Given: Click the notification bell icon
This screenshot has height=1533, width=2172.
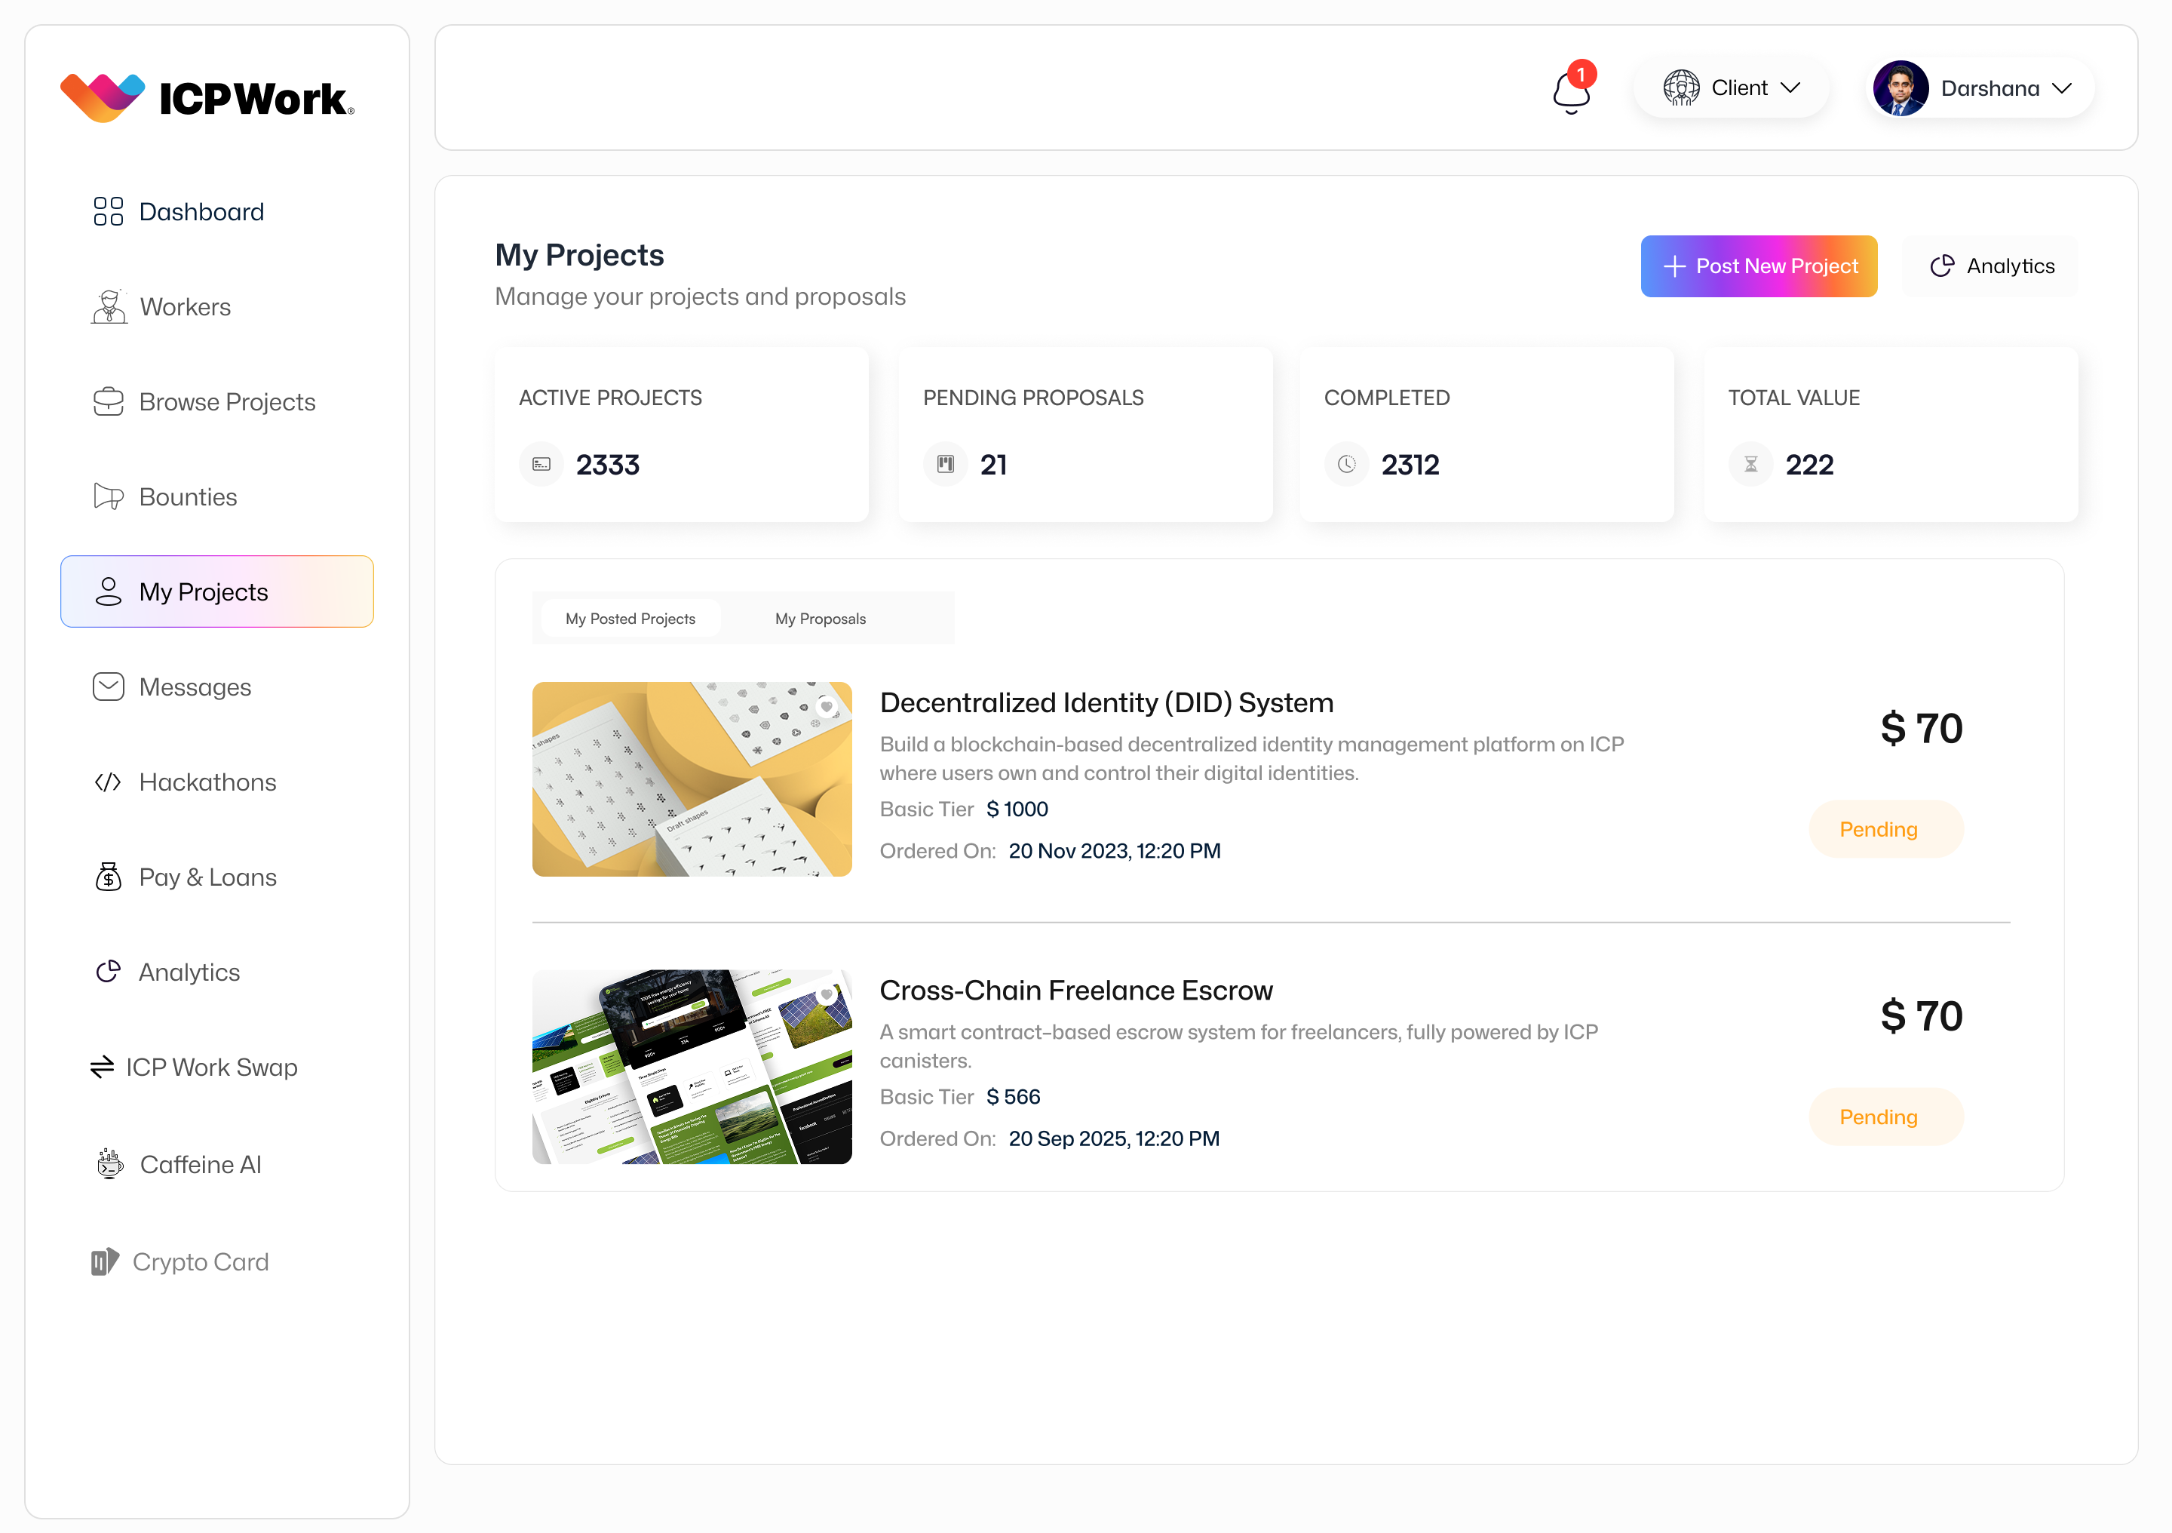Looking at the screenshot, I should (x=1571, y=91).
